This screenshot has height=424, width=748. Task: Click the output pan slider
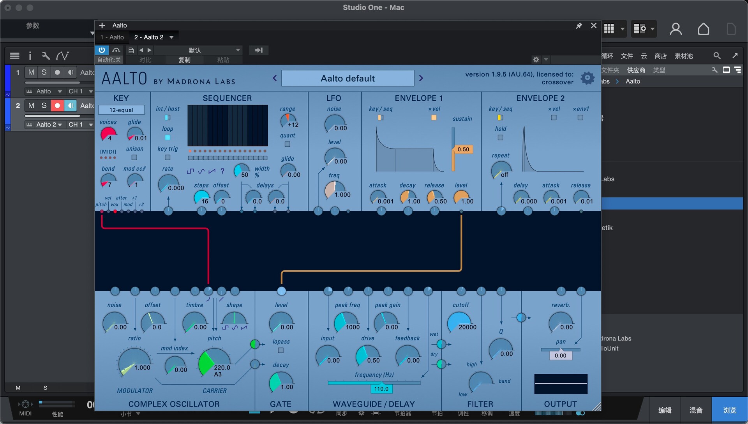point(560,350)
